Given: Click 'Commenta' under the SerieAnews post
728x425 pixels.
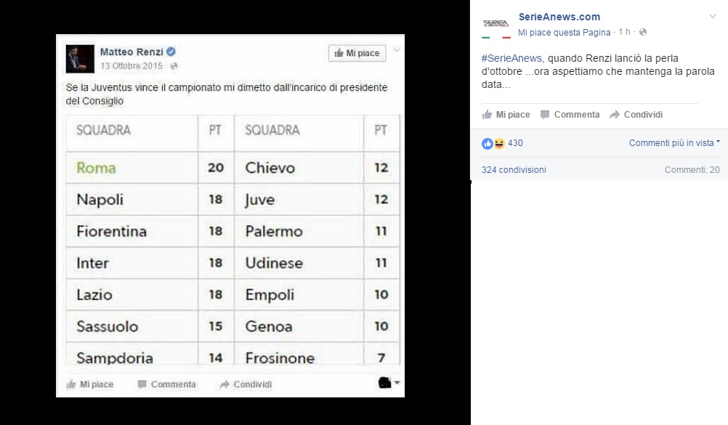Looking at the screenshot, I should 570,115.
